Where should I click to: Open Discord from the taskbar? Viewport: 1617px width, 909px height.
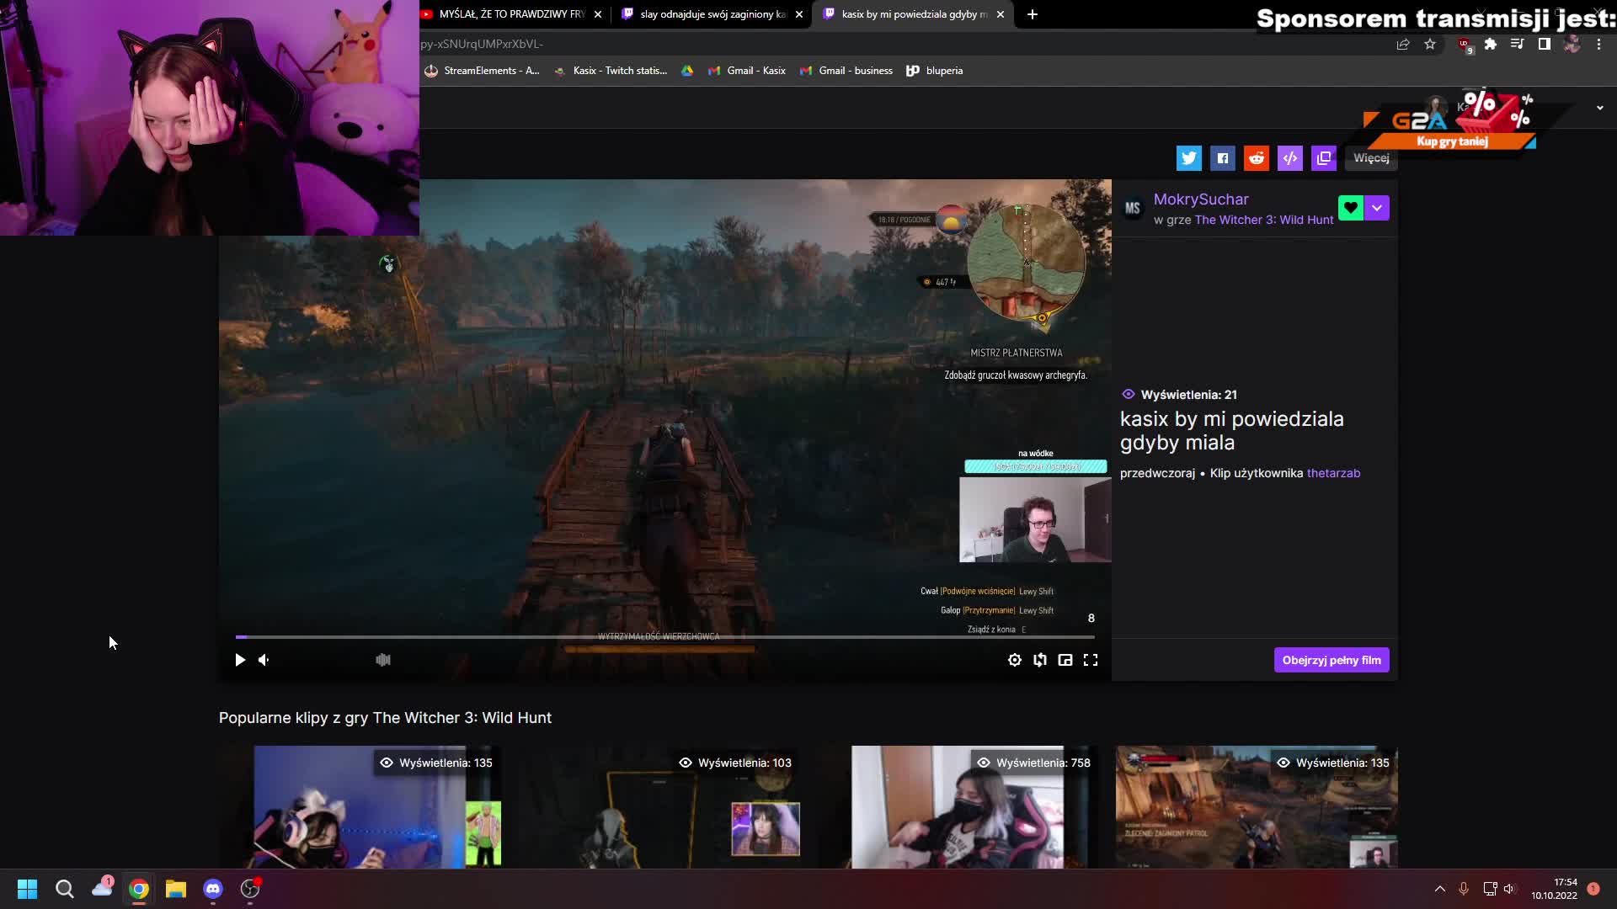(x=213, y=889)
